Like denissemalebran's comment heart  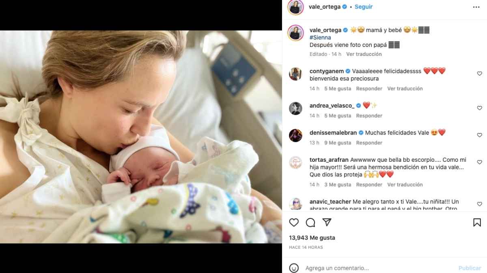click(x=479, y=135)
